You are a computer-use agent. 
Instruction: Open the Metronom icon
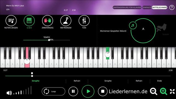[x=66, y=21]
